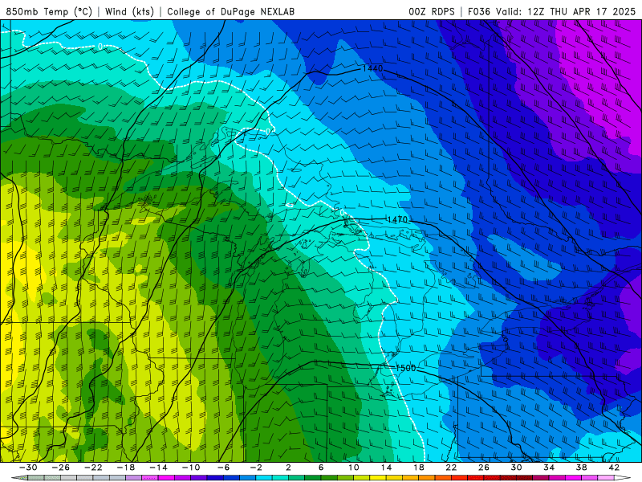This screenshot has height=482, width=642.
Task: Click the "-14" color scale value
Action: 158,468
